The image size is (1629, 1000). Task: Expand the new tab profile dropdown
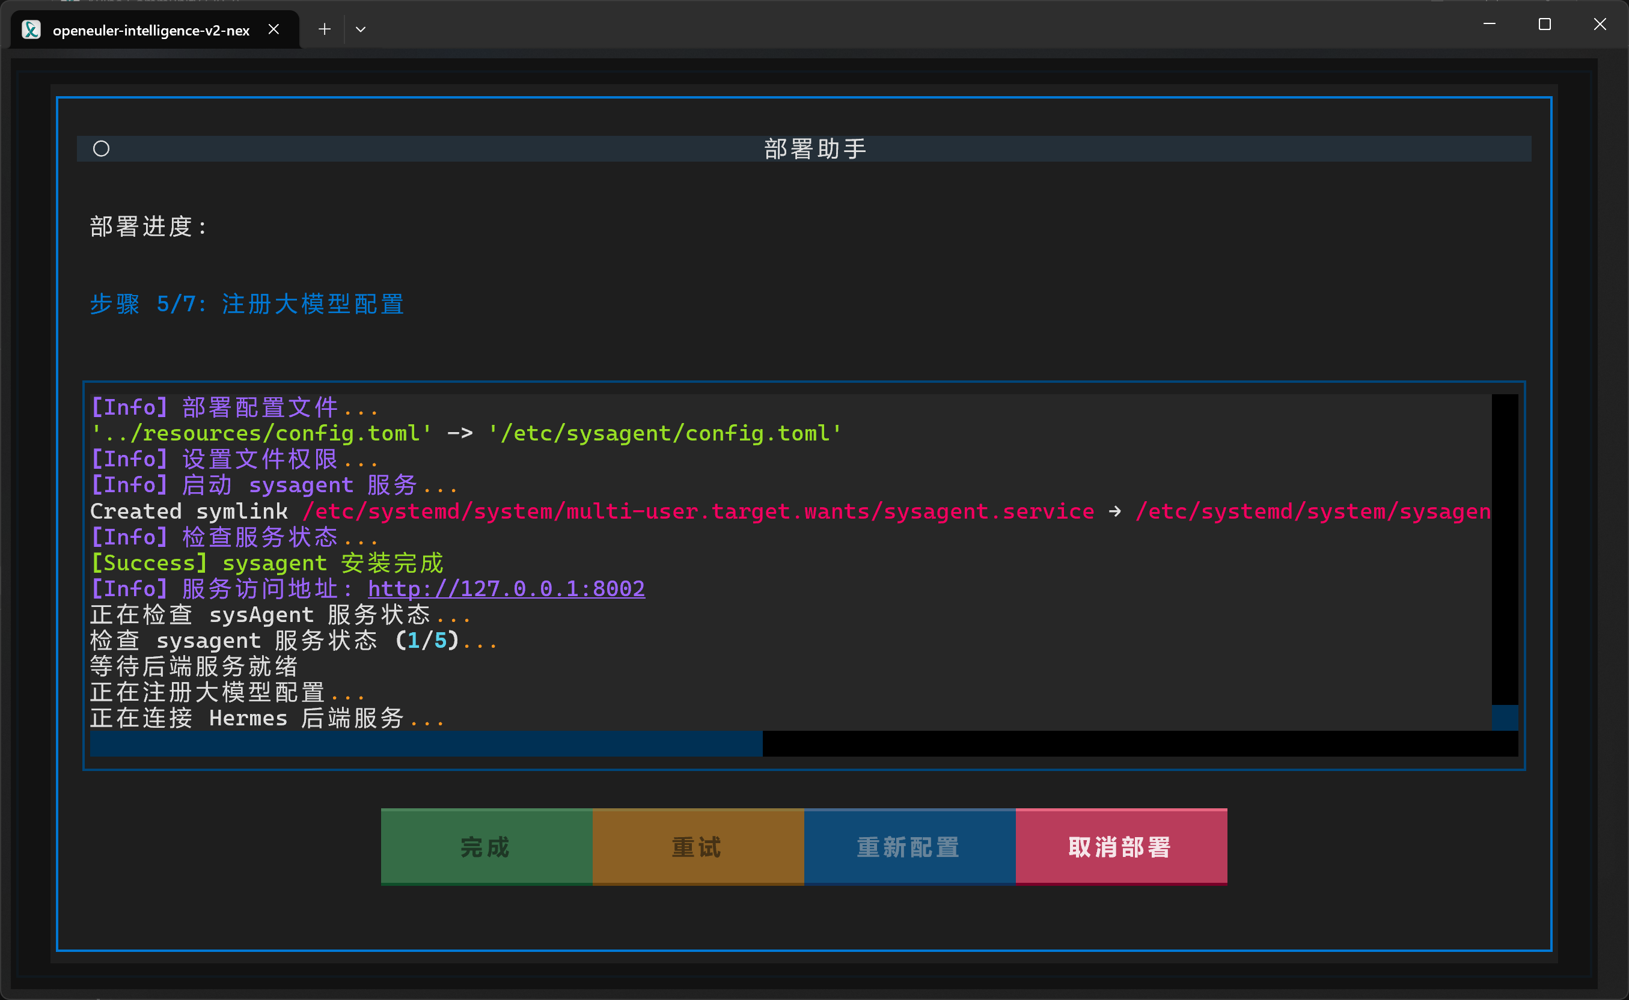coord(361,29)
